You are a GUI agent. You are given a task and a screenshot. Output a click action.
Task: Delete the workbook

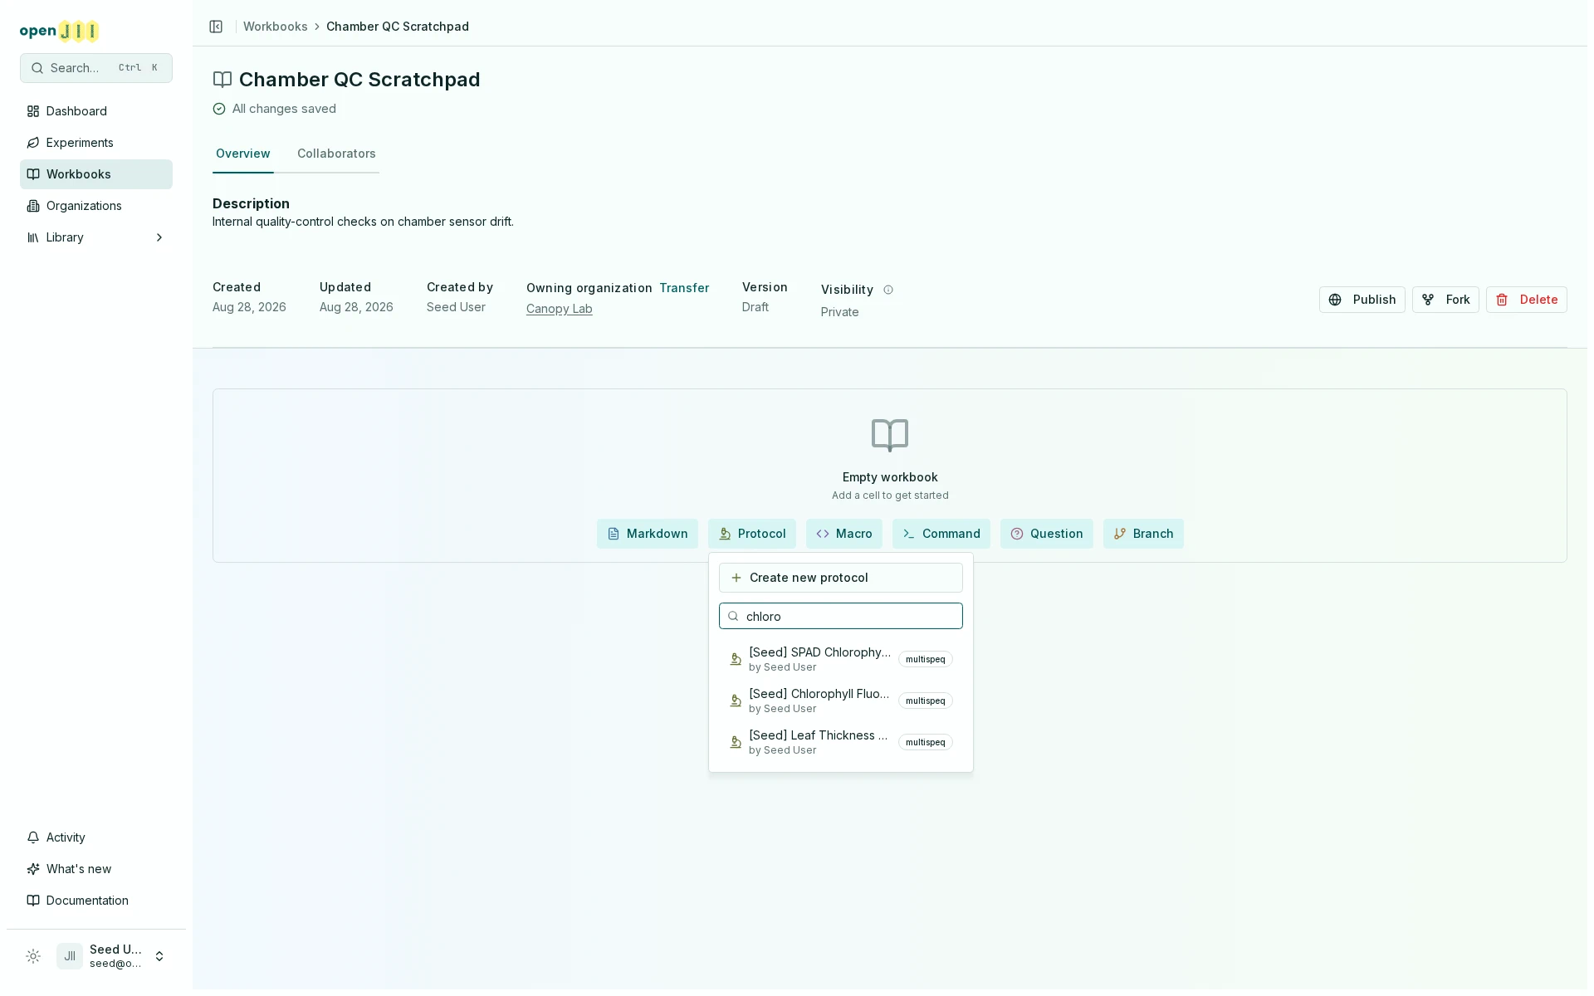(x=1526, y=300)
